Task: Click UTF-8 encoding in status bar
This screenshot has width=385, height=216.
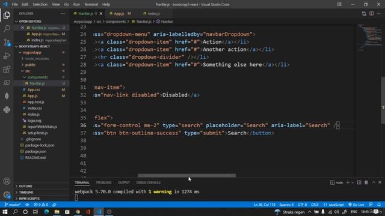Action: (x=302, y=205)
